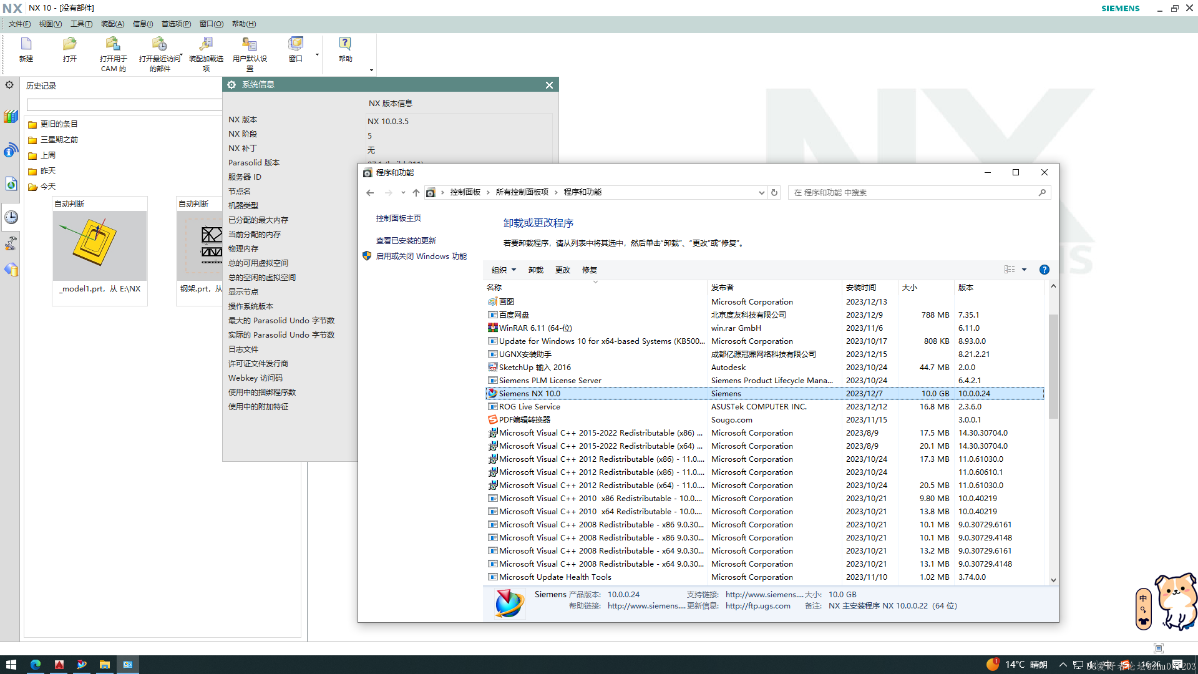Select the WinRAR 6.11 (64-位) row
This screenshot has height=674, width=1198.
pyautogui.click(x=764, y=328)
